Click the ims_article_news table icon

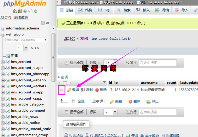pyautogui.click(x=8, y=117)
